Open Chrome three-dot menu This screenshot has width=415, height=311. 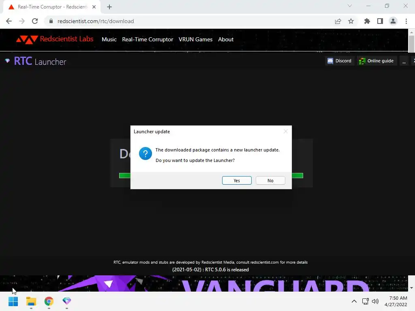(x=406, y=21)
